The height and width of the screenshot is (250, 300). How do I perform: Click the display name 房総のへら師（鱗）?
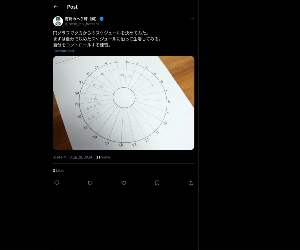pyautogui.click(x=81, y=19)
